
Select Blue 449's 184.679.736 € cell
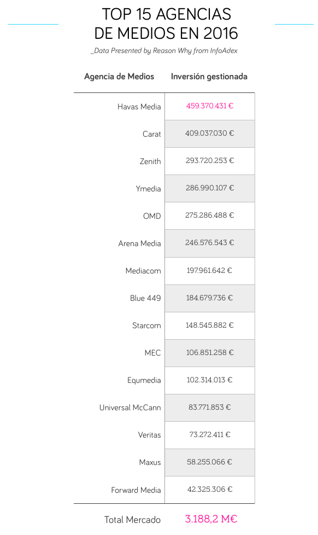210,298
